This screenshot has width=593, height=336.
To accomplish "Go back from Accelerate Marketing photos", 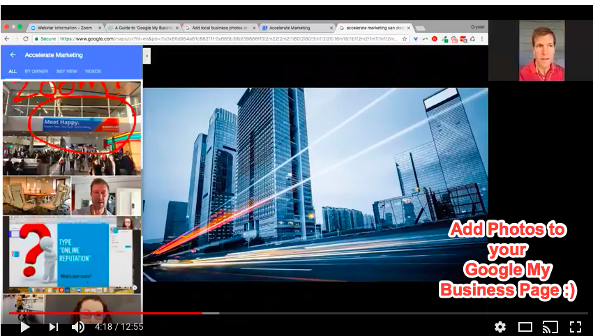I will pyautogui.click(x=13, y=54).
